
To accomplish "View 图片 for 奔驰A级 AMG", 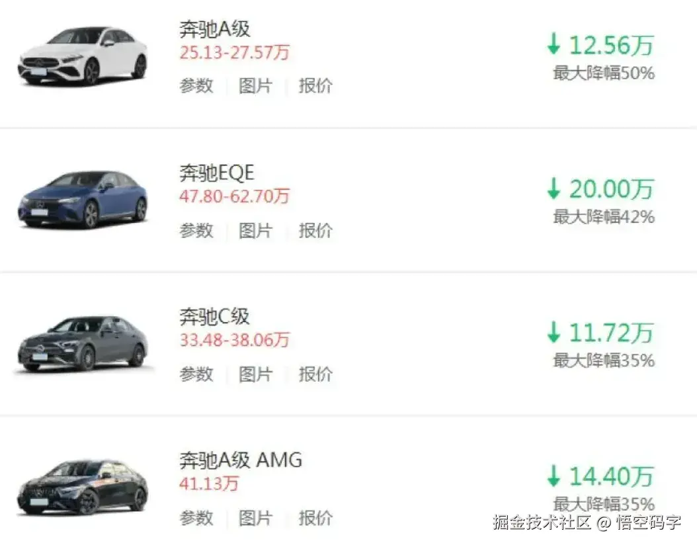I will coord(257,518).
